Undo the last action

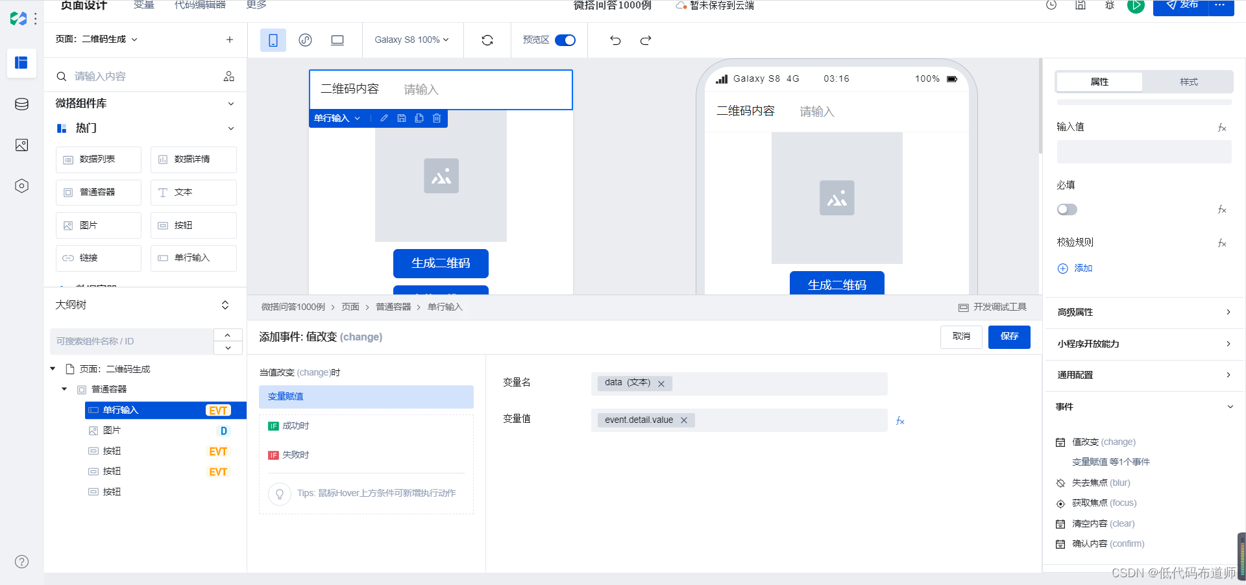(615, 40)
